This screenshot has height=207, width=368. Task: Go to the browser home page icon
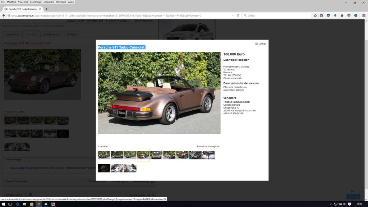(x=342, y=15)
